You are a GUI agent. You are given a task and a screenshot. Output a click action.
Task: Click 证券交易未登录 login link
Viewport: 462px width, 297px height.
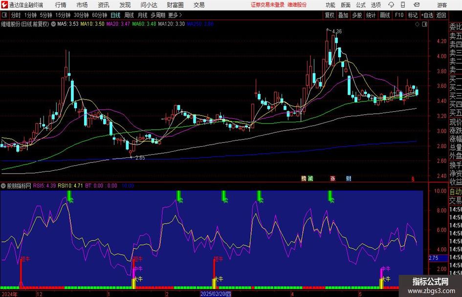coord(267,5)
